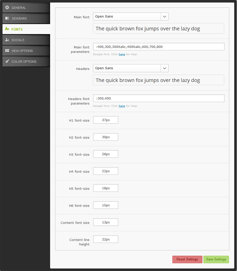Focus the Main font parameters field
237x271 pixels.
(159, 47)
